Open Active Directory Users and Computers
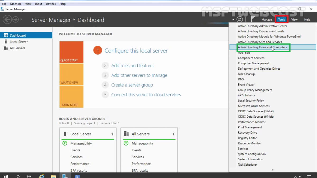Image resolution: width=317 pixels, height=178 pixels. [272, 47]
